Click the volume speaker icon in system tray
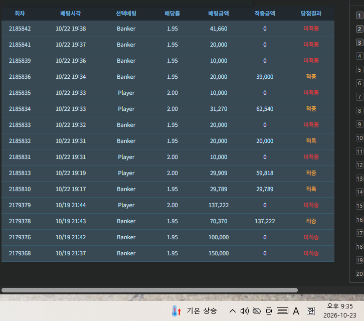364x321 pixels. (x=245, y=311)
